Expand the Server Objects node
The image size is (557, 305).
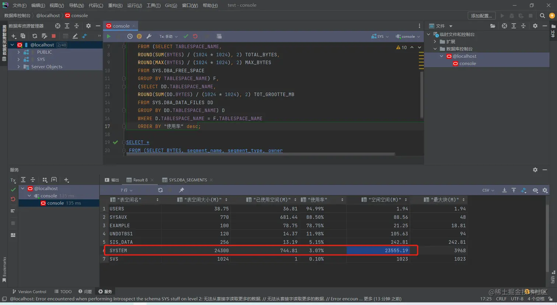tap(19, 67)
